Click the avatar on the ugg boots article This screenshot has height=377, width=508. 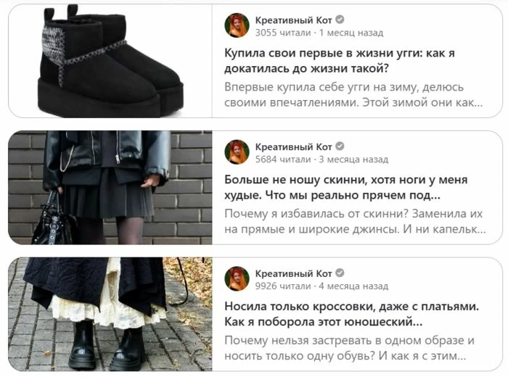click(x=237, y=25)
